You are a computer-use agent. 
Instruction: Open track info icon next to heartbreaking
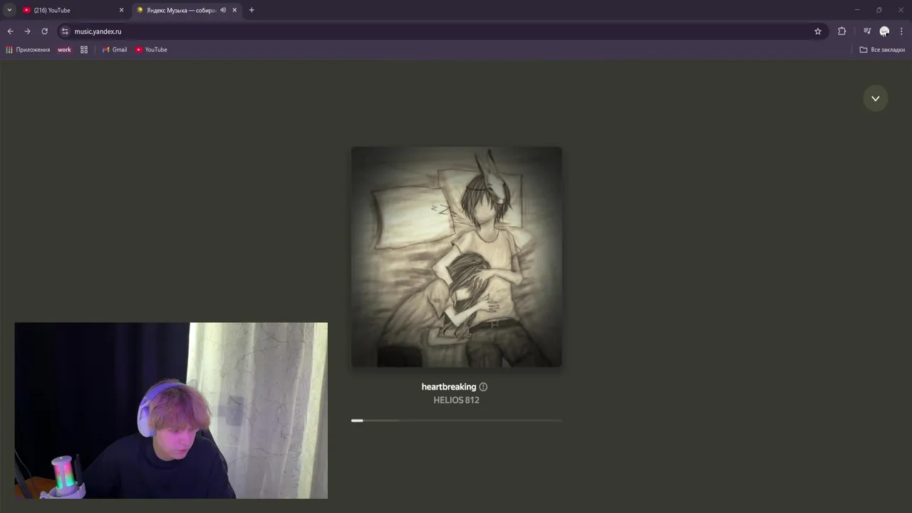pos(483,387)
